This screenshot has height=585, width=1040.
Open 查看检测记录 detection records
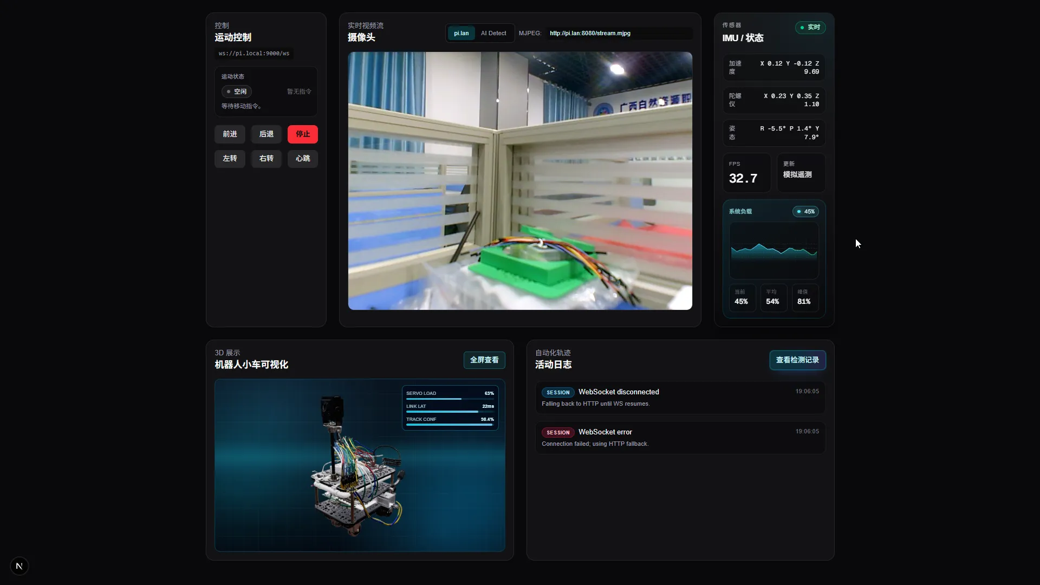coord(797,360)
